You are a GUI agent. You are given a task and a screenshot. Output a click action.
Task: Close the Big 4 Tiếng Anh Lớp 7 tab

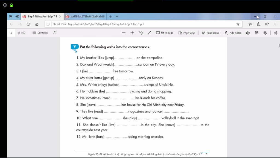click(x=60, y=17)
